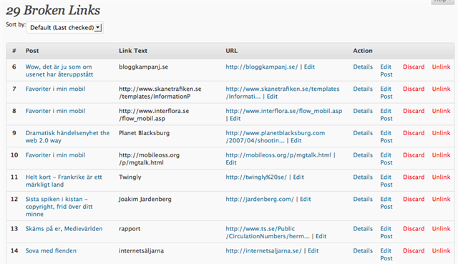Click the 'Action' column header

click(x=363, y=51)
